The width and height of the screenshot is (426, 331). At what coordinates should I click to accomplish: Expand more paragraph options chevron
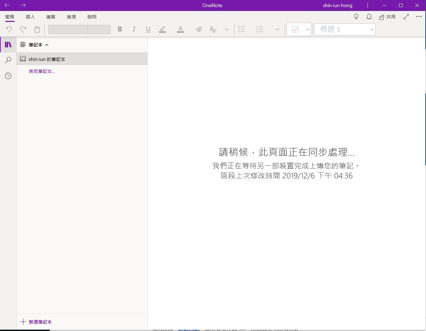[278, 29]
